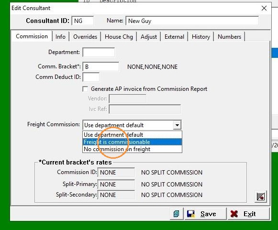Screen dimensions: 278x230
Task: Click the bracket rates arrow icon button
Action: pos(261,197)
